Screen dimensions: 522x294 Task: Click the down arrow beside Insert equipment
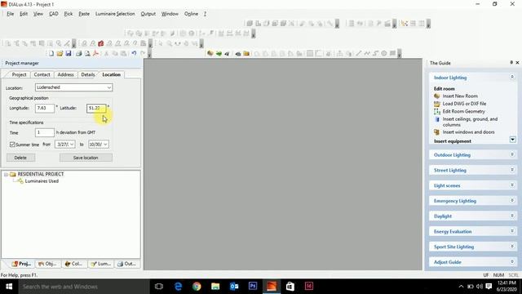click(x=512, y=140)
